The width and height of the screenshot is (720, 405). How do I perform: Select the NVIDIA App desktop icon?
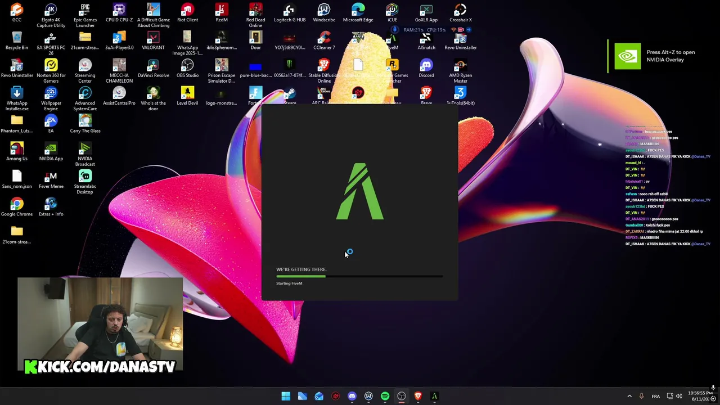coord(51,151)
